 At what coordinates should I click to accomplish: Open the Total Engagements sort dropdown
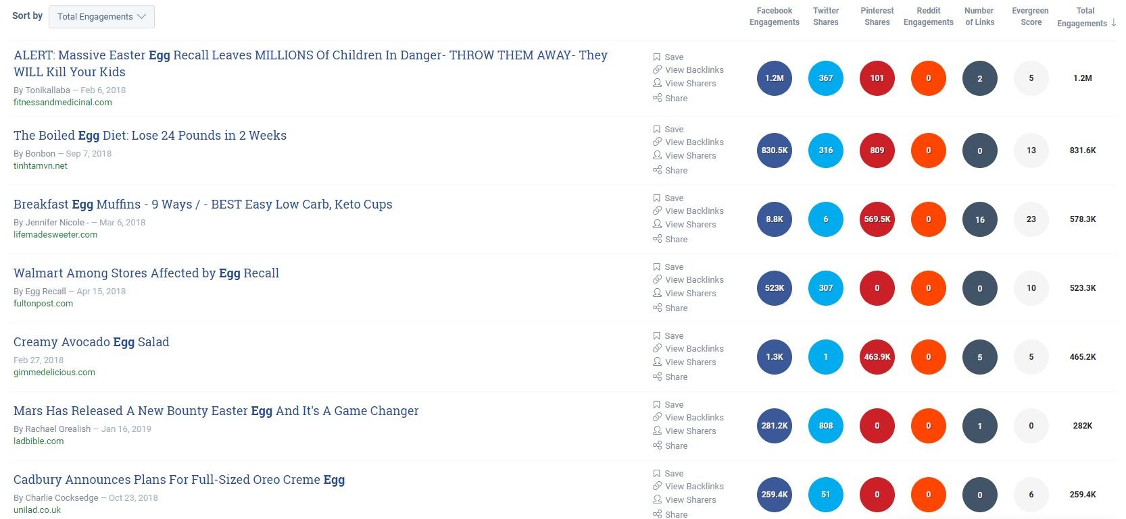[x=101, y=17]
